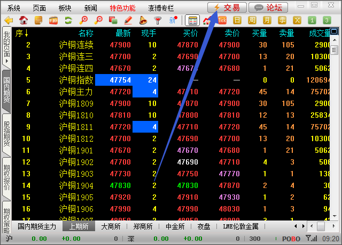Image resolution: width=342 pixels, height=245 pixels.
Task: Select the 沪铜1812 row
Action: coord(76,138)
